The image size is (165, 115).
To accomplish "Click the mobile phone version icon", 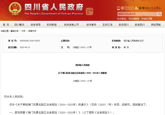I will click(119, 8).
